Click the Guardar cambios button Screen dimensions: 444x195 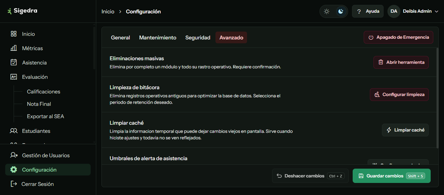tap(392, 176)
